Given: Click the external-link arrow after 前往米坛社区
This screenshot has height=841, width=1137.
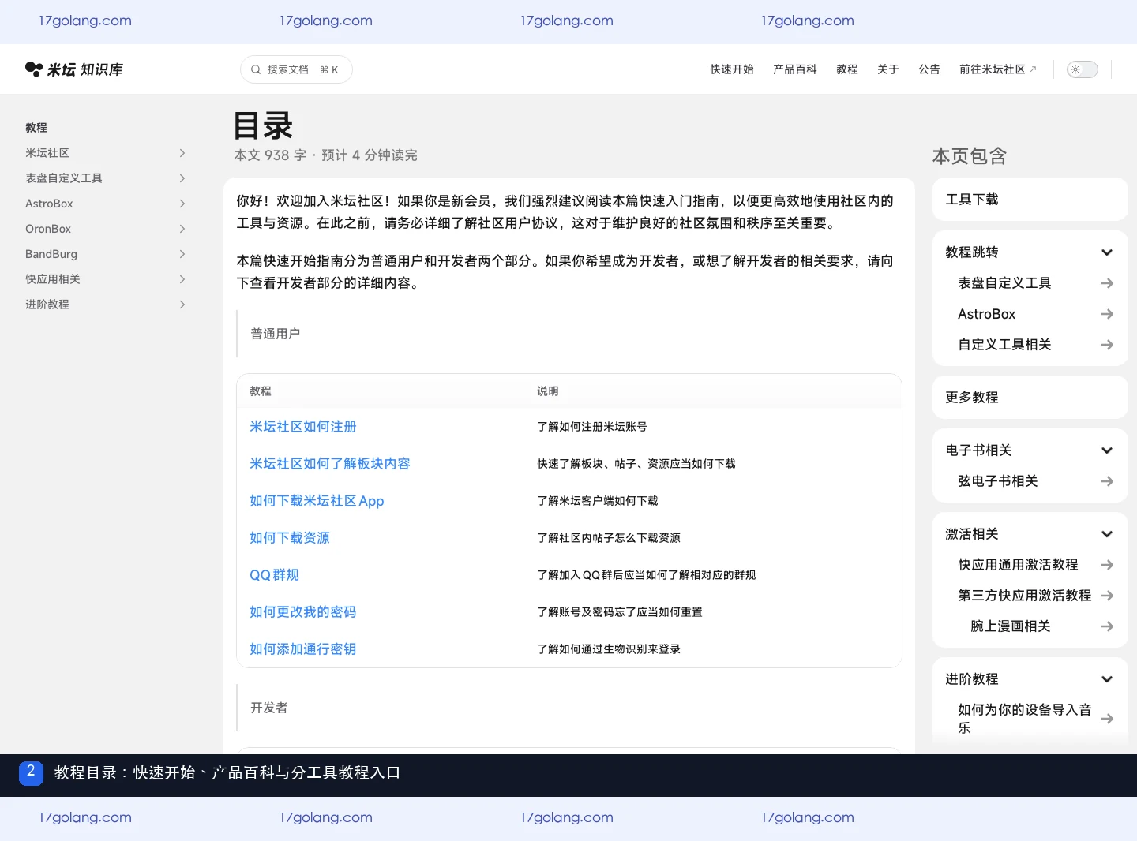Looking at the screenshot, I should point(1033,69).
